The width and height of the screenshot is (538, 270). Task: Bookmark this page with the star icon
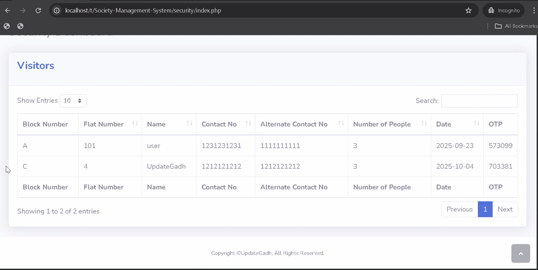pyautogui.click(x=468, y=10)
